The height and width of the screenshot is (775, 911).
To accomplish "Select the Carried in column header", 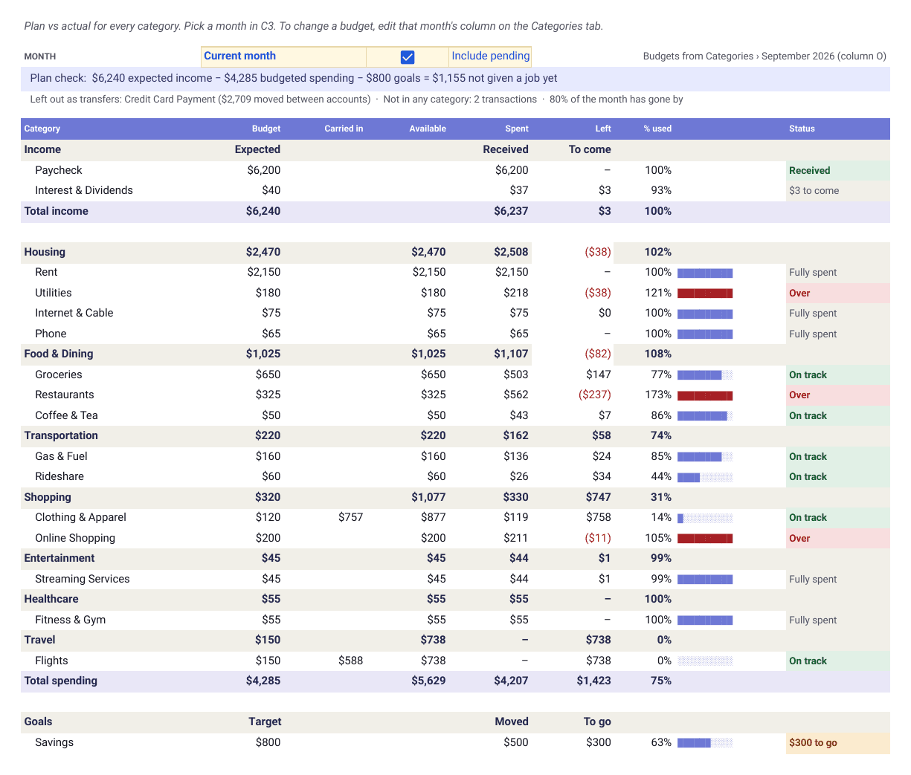I will (x=344, y=129).
